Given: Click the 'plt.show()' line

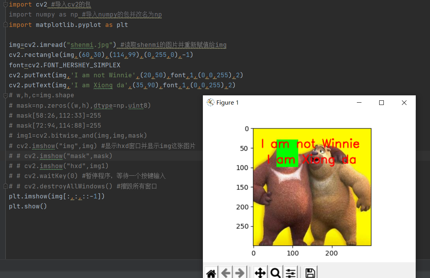Looking at the screenshot, I should click(x=28, y=206).
